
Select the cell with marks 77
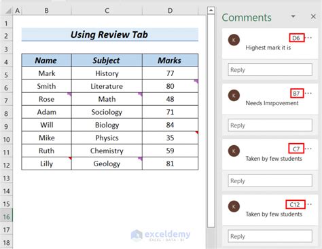(x=170, y=73)
